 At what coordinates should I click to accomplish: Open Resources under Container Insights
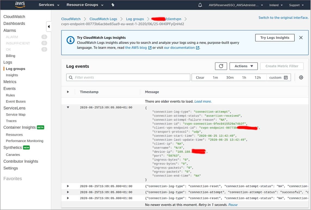coord(14,135)
